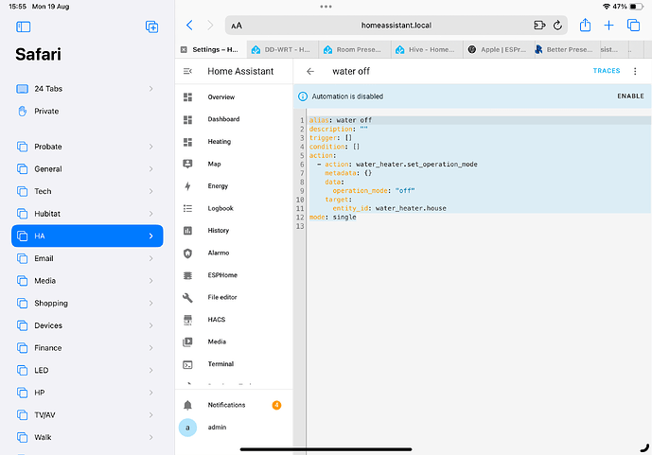This screenshot has height=455, width=652.
Task: Switch to the Room Prese... tab
Action: click(x=355, y=50)
